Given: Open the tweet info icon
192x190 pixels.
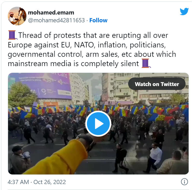Looking at the screenshot, I should coord(184,182).
